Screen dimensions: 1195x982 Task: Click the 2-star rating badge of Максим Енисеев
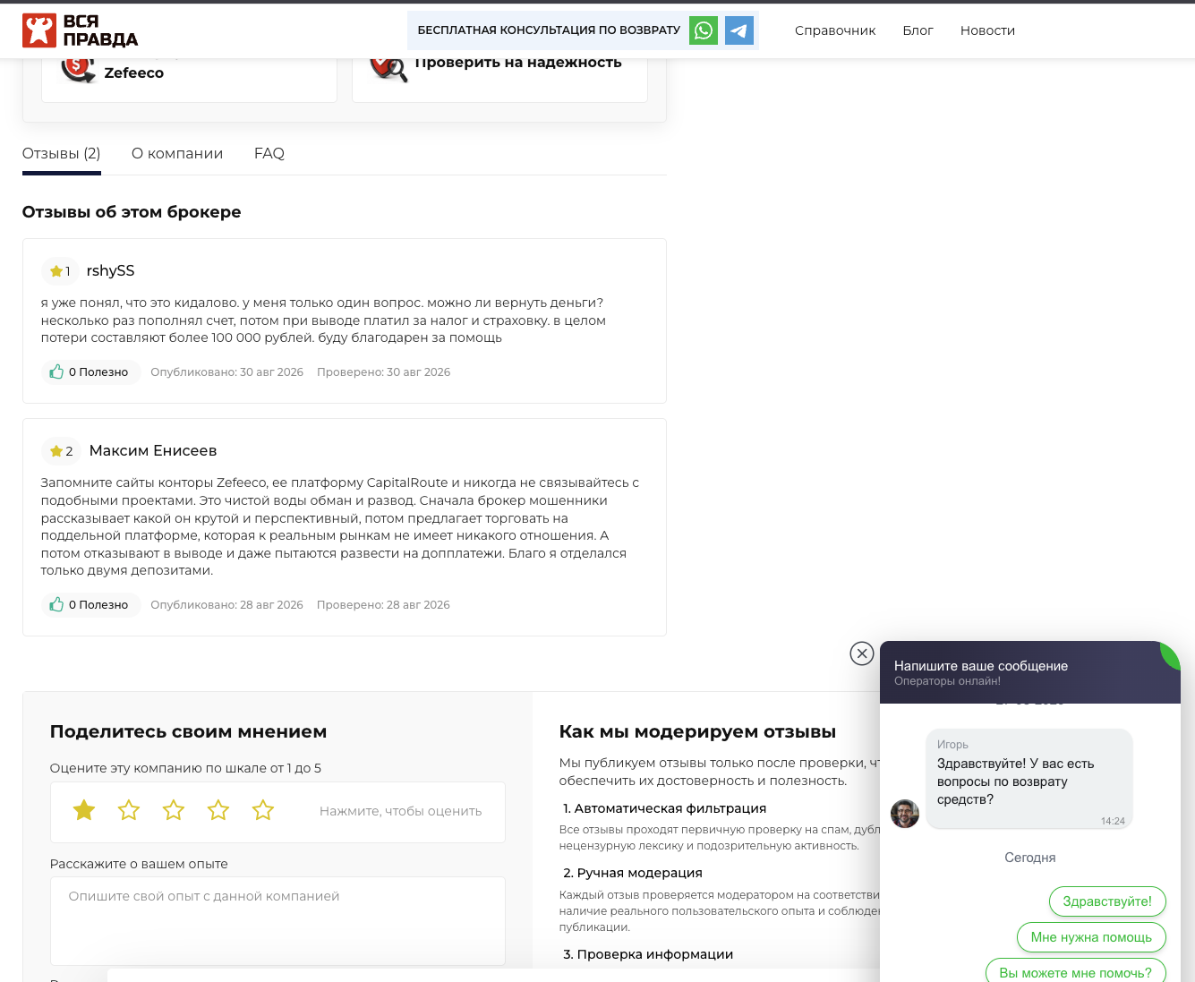click(61, 451)
